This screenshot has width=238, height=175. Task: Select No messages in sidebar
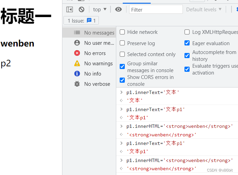click(89, 32)
